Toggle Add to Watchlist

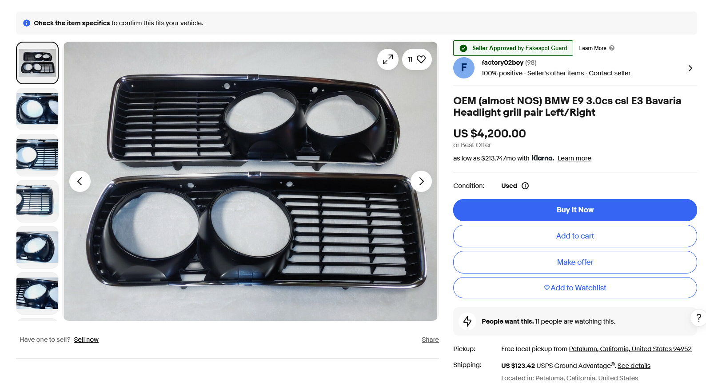click(x=575, y=288)
